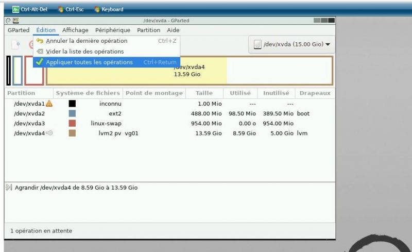
Task: Select the /dev/xvda3 partition row
Action: [170, 123]
